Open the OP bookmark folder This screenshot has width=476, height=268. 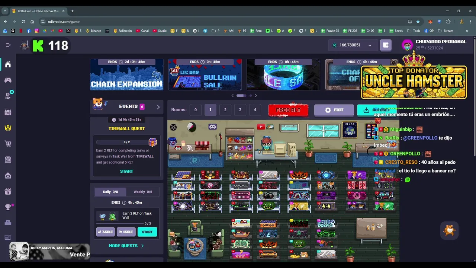point(429,31)
